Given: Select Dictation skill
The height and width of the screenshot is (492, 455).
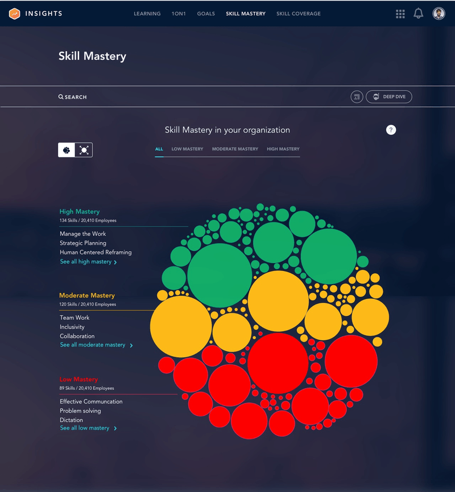Looking at the screenshot, I should click(71, 420).
